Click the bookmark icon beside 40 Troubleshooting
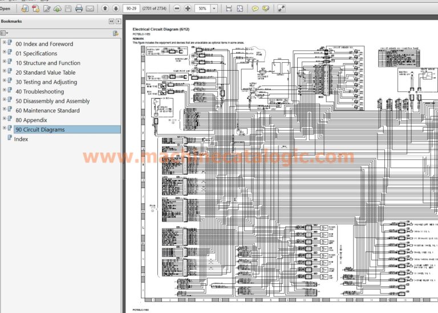 (x=10, y=90)
